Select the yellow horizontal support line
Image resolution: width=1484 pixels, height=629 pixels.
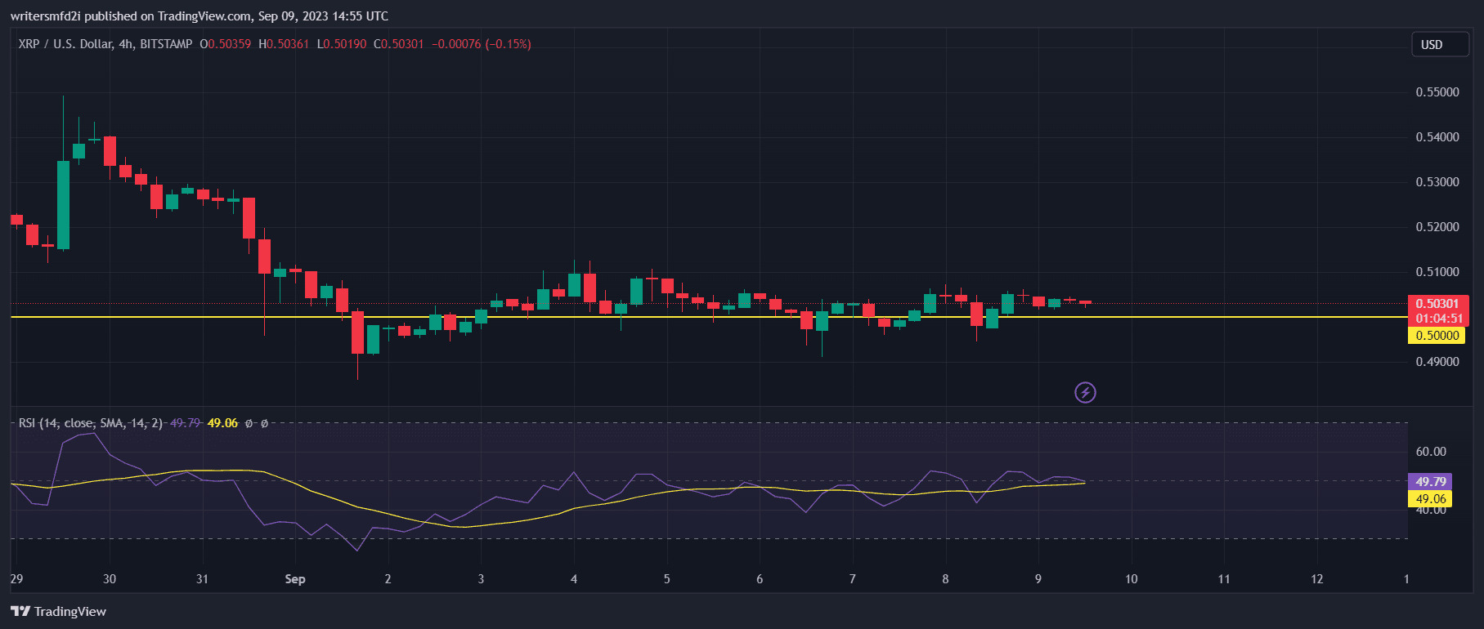pos(654,317)
